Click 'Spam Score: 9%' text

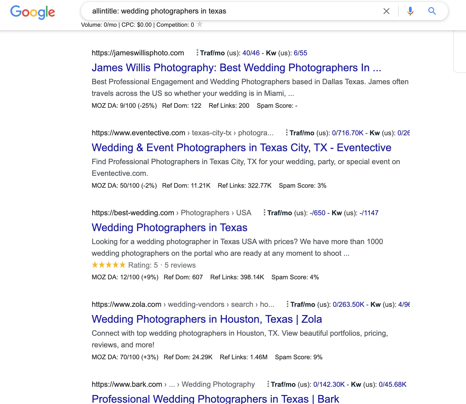299,357
